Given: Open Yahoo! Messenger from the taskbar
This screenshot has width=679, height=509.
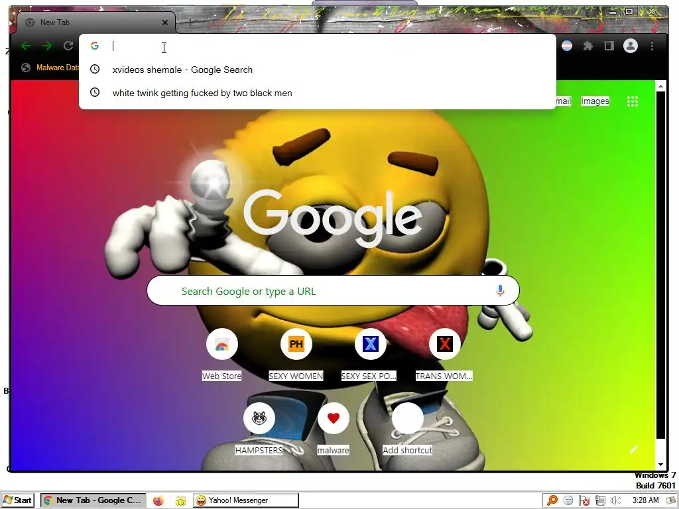Looking at the screenshot, I should point(246,500).
